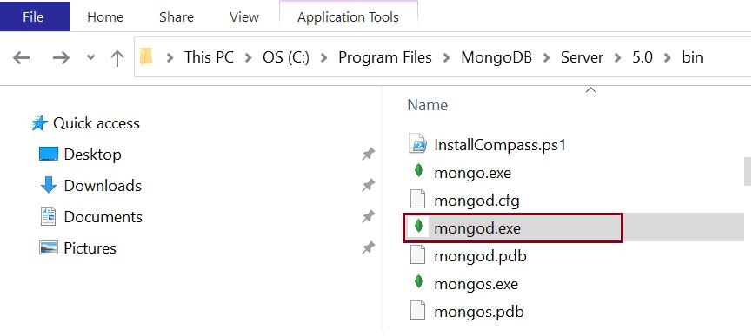Click the Desktop folder icon
Image resolution: width=753 pixels, height=336 pixels.
48,155
